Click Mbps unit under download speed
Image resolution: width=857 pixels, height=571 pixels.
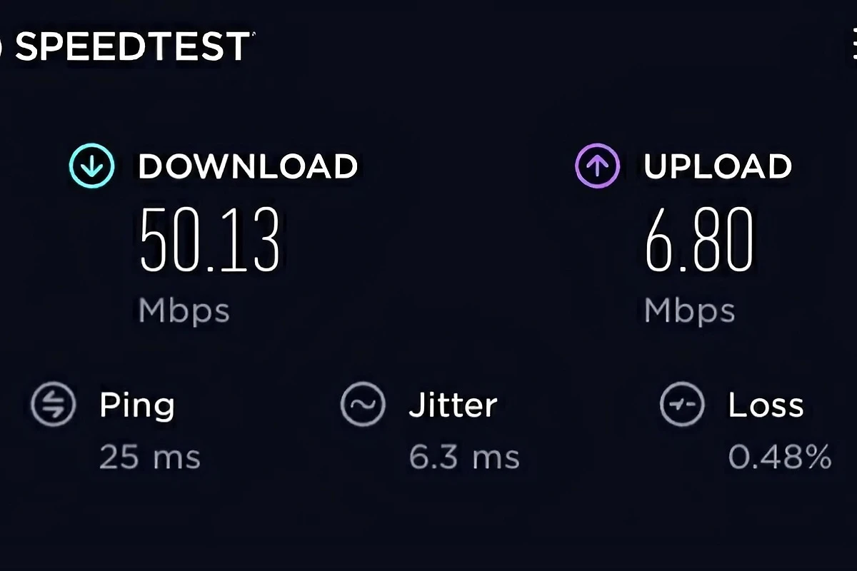[x=184, y=312]
